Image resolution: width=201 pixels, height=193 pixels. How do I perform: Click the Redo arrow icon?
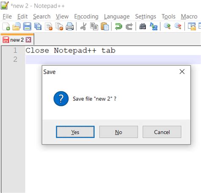click(x=129, y=27)
